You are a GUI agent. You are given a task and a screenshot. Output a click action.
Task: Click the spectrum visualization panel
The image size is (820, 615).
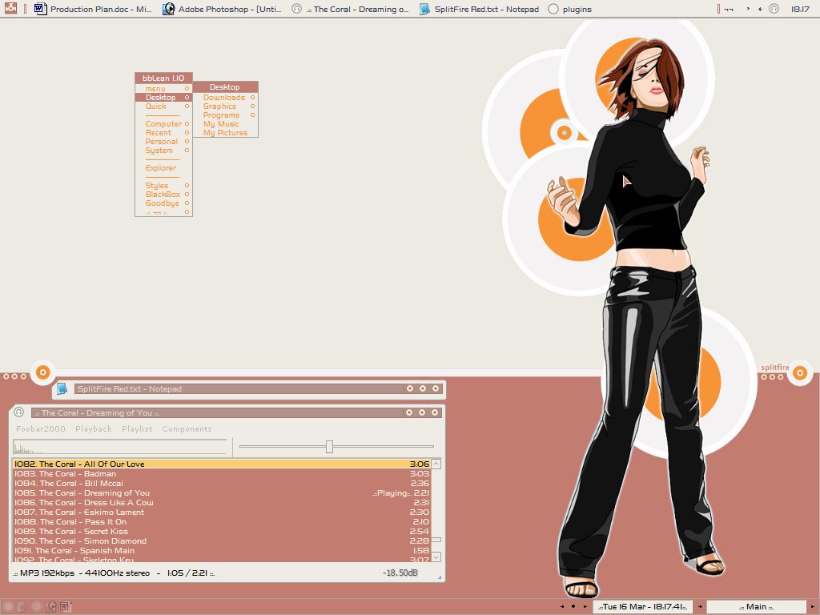point(120,447)
